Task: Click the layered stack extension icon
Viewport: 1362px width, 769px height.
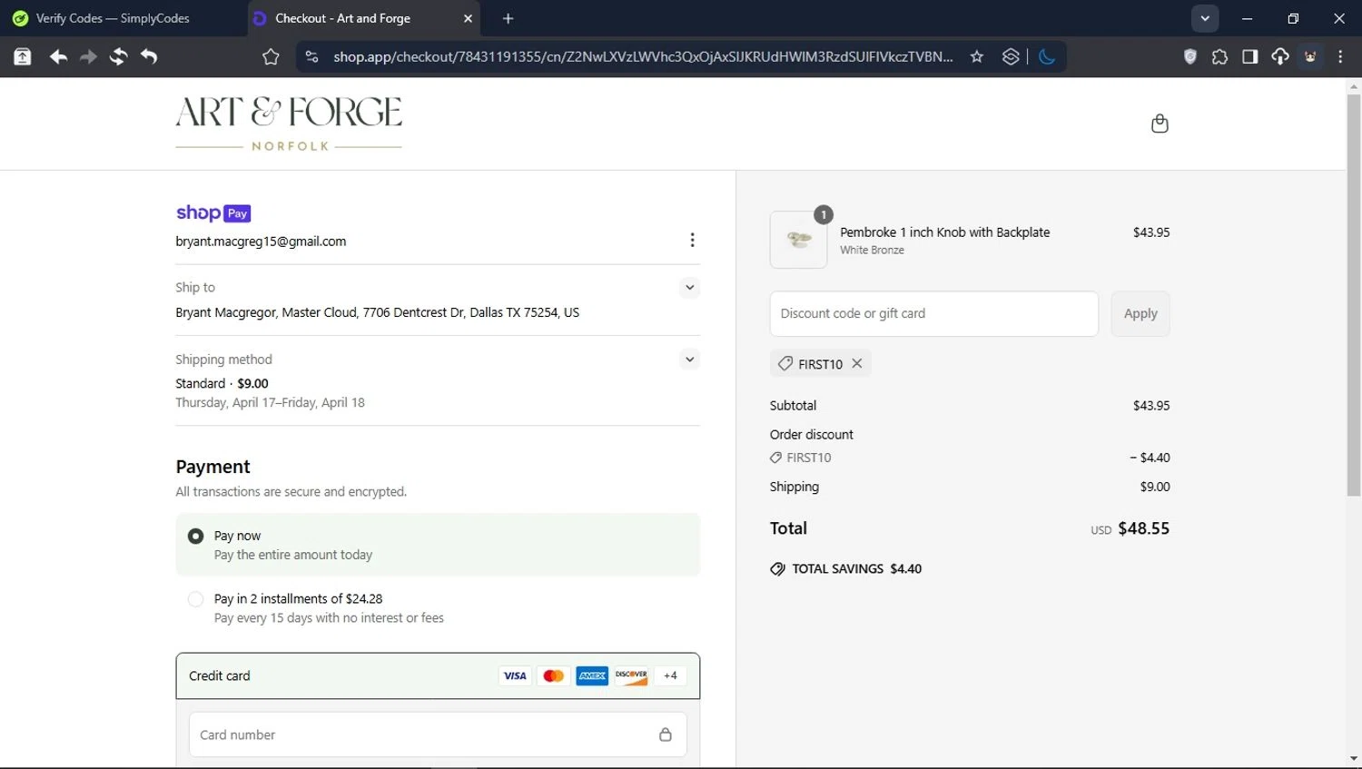Action: pos(1011,56)
